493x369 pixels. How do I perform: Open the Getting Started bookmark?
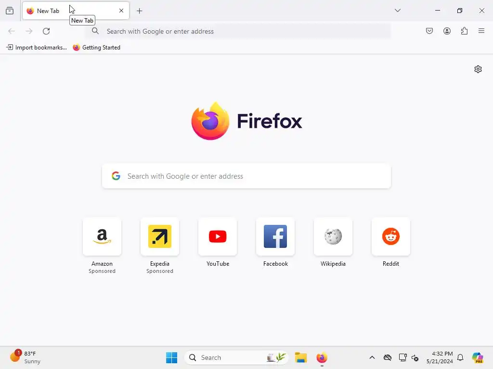(x=96, y=48)
